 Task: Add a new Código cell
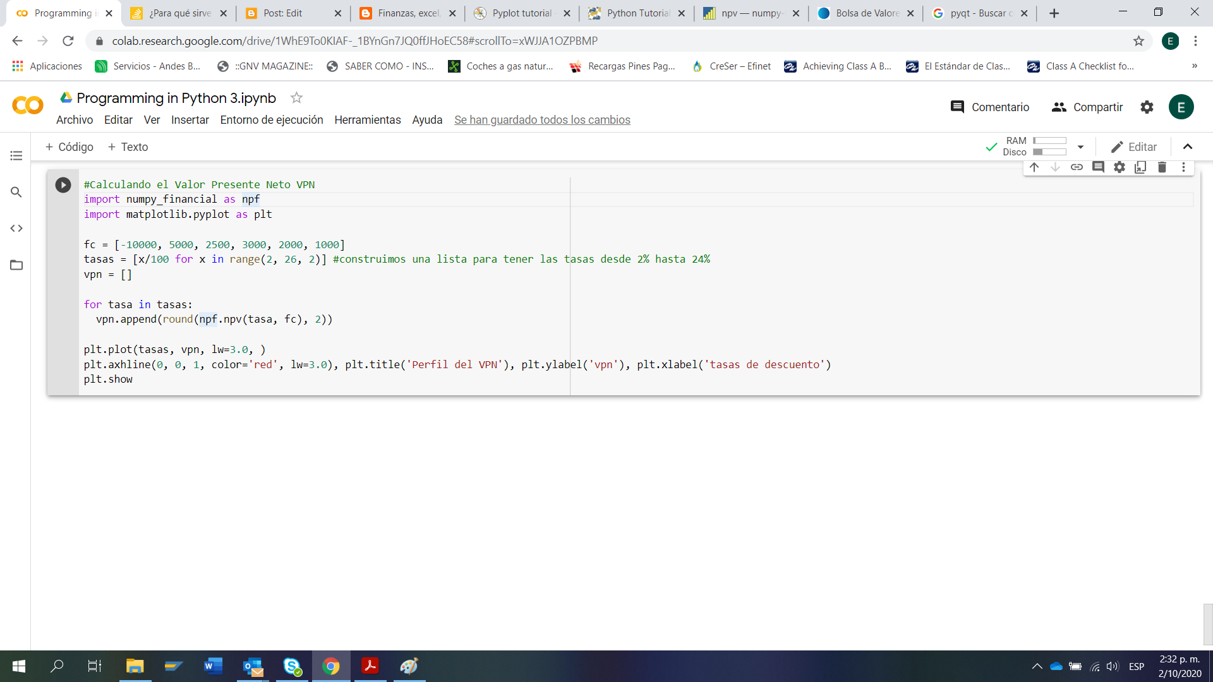click(x=69, y=147)
